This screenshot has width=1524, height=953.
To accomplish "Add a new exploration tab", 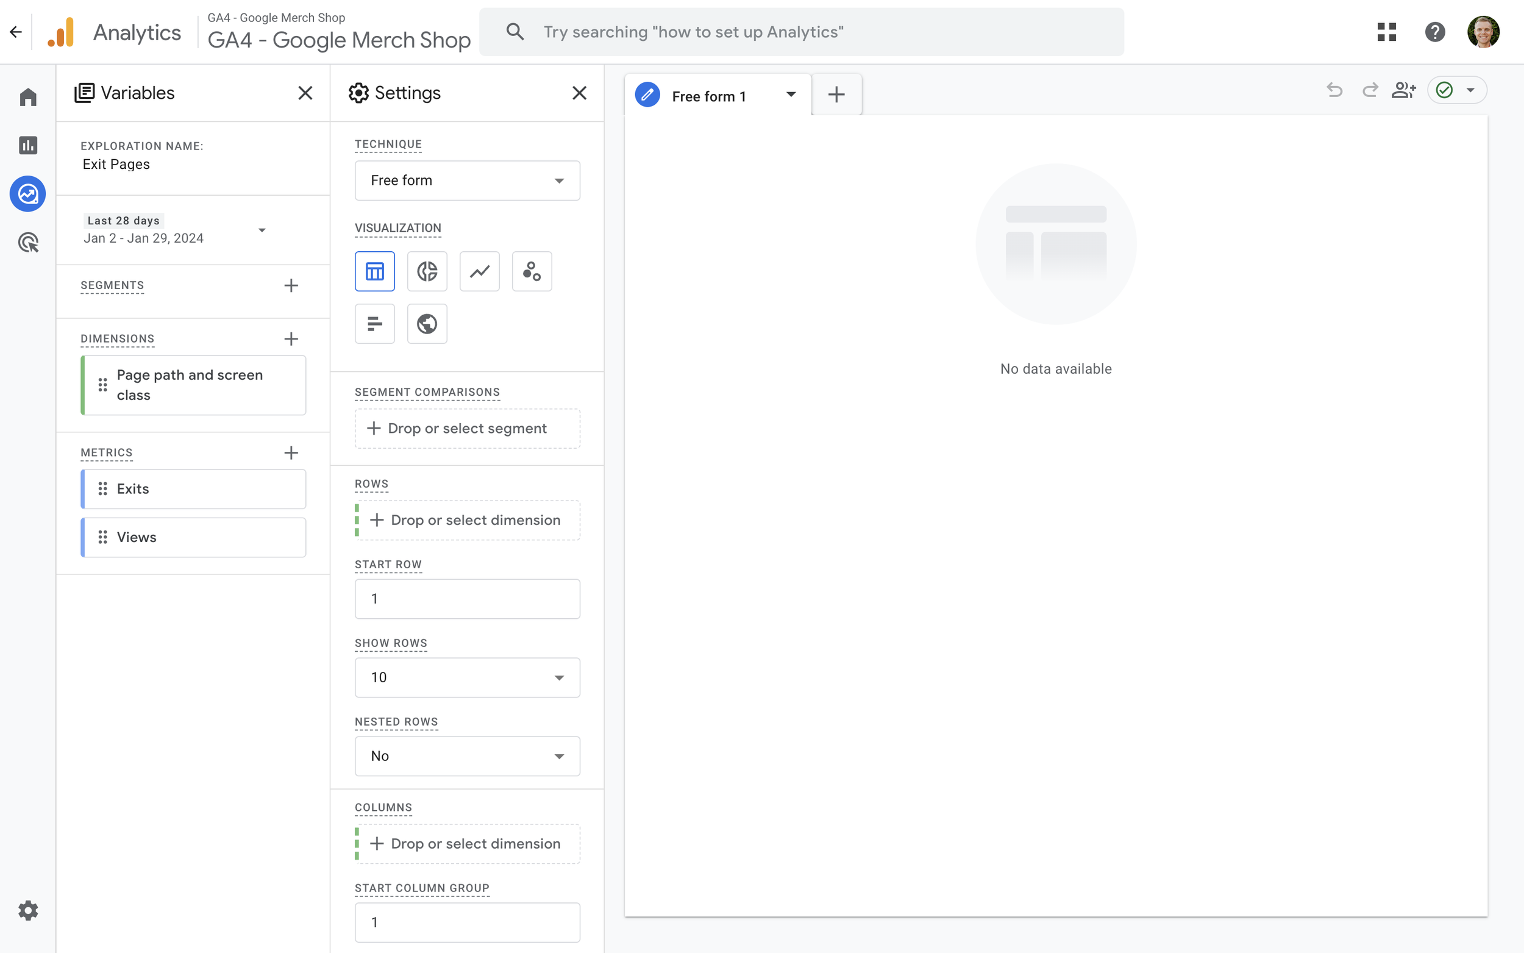I will (836, 94).
